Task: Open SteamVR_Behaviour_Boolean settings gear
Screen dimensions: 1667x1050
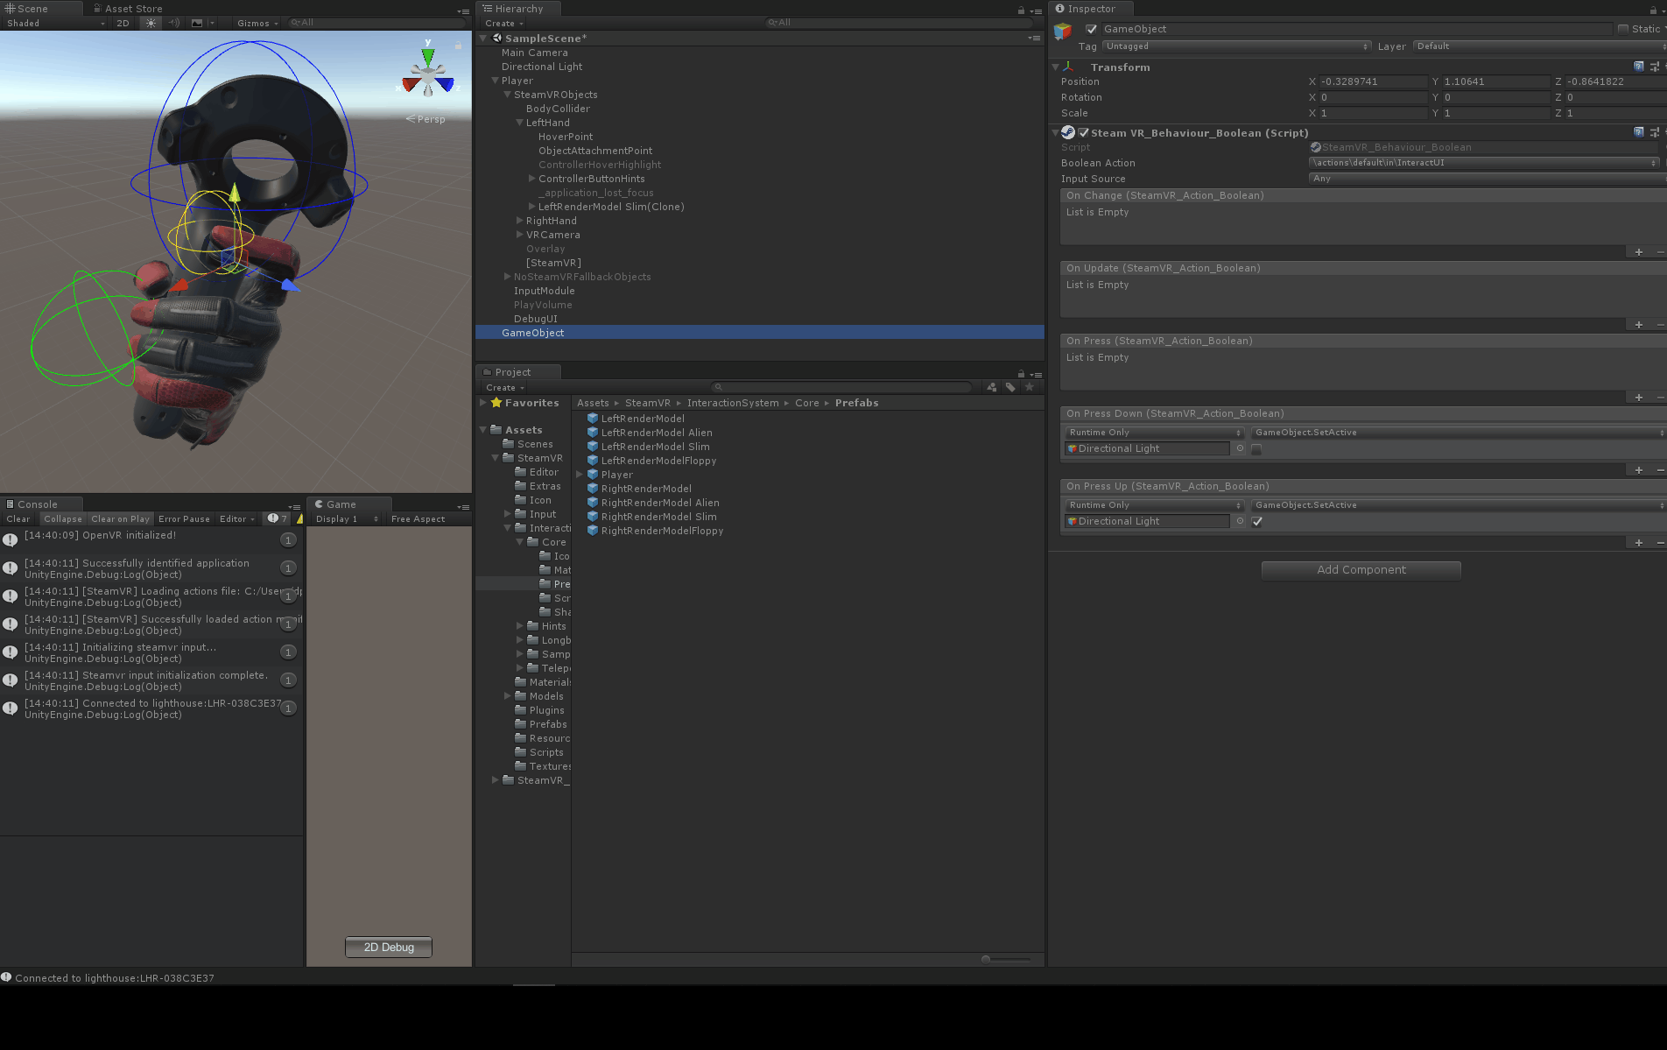Action: [x=1654, y=132]
